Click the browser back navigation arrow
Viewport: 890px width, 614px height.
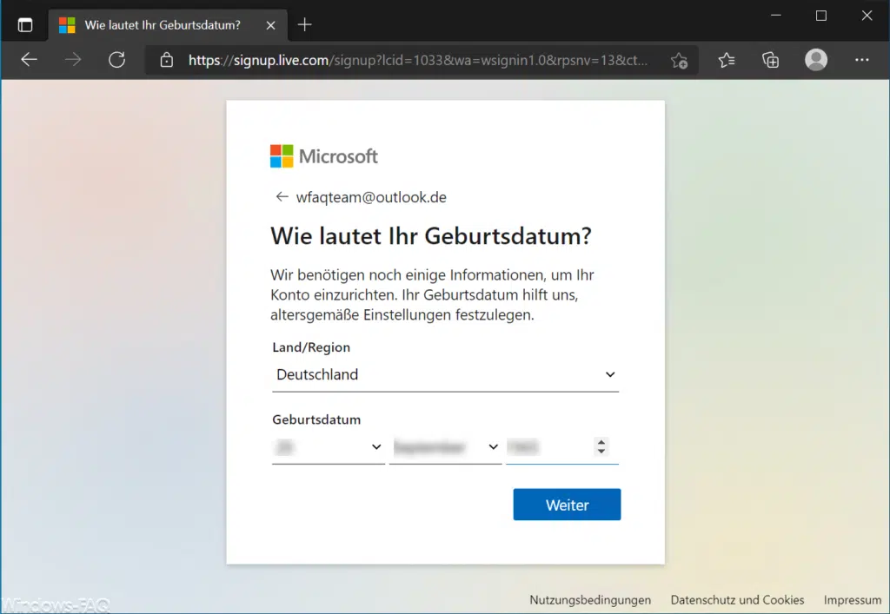29,60
